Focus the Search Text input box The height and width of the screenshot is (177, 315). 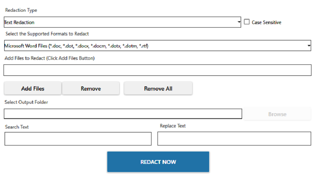(78, 139)
